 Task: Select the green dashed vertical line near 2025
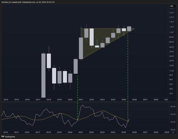click(x=128, y=78)
